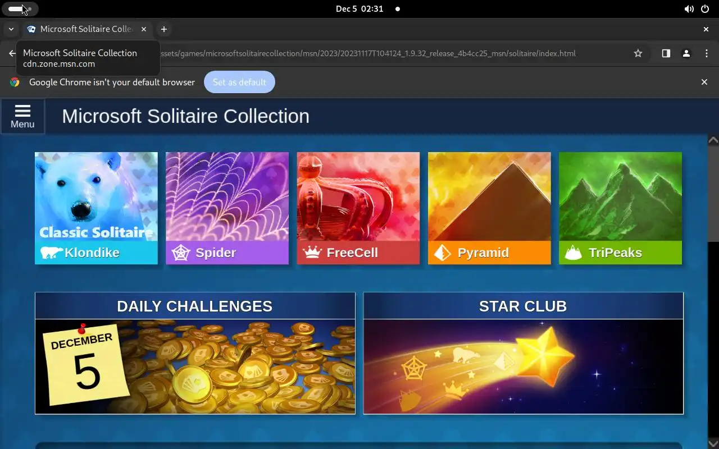This screenshot has width=719, height=449.
Task: Click the Google Chrome logo in infobar
Action: tap(15, 82)
